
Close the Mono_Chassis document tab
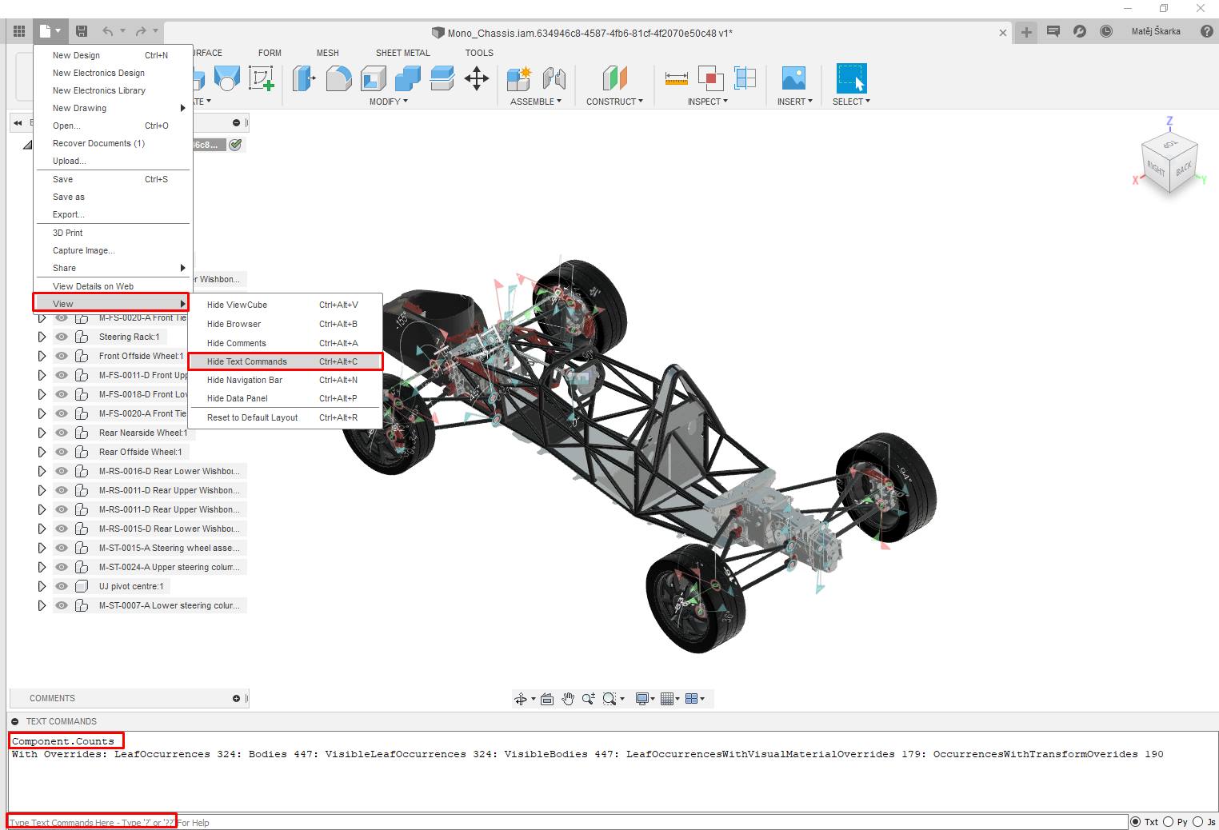(1003, 33)
